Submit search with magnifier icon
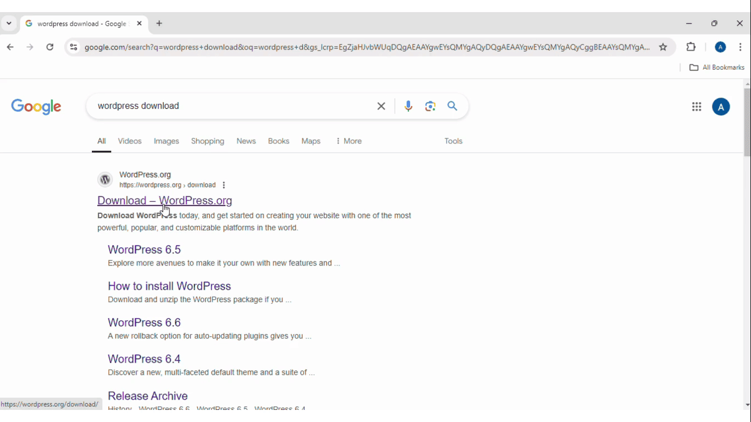Screen dimensions: 751x422 click(x=452, y=106)
